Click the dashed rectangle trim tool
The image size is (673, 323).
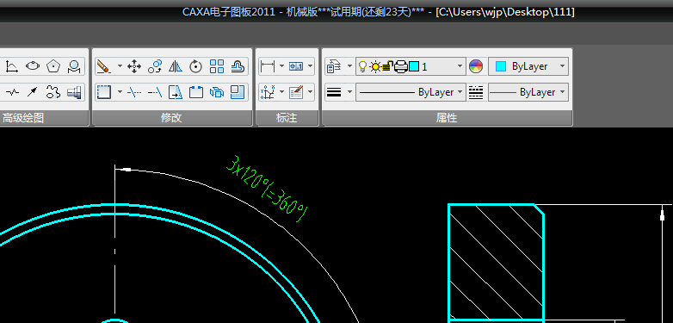coord(104,92)
